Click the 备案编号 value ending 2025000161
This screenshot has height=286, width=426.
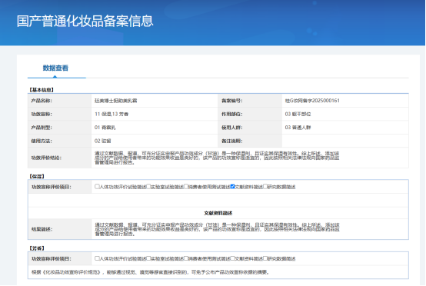click(312, 101)
